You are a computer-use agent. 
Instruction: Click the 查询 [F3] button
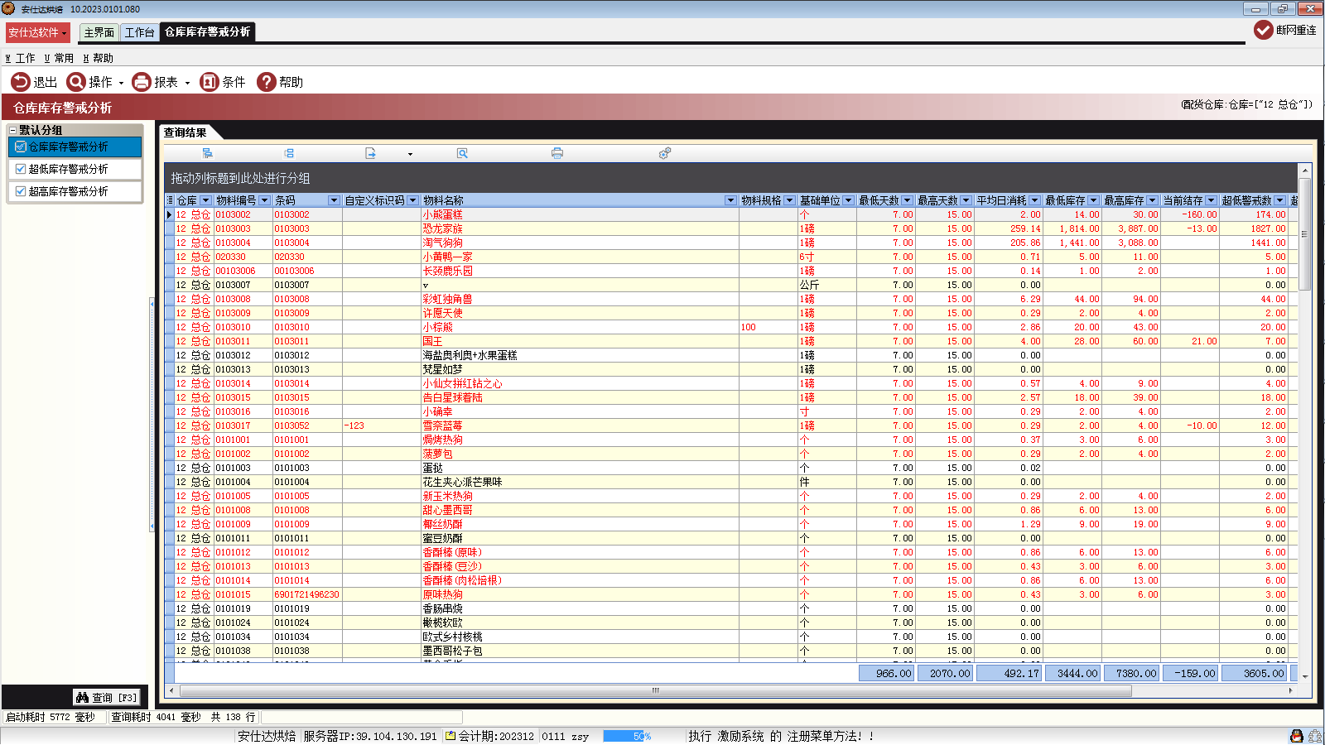[x=106, y=697]
